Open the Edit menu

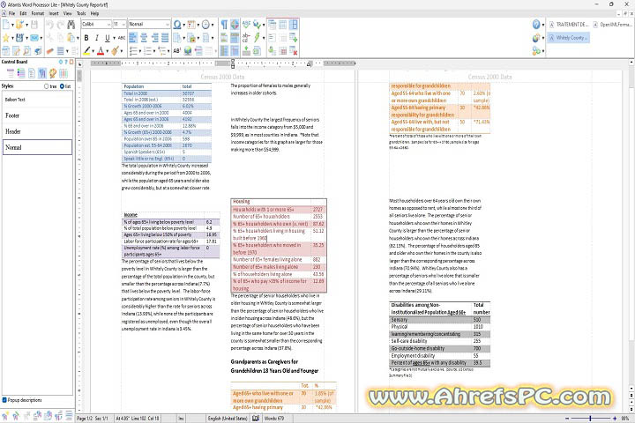pyautogui.click(x=23, y=13)
